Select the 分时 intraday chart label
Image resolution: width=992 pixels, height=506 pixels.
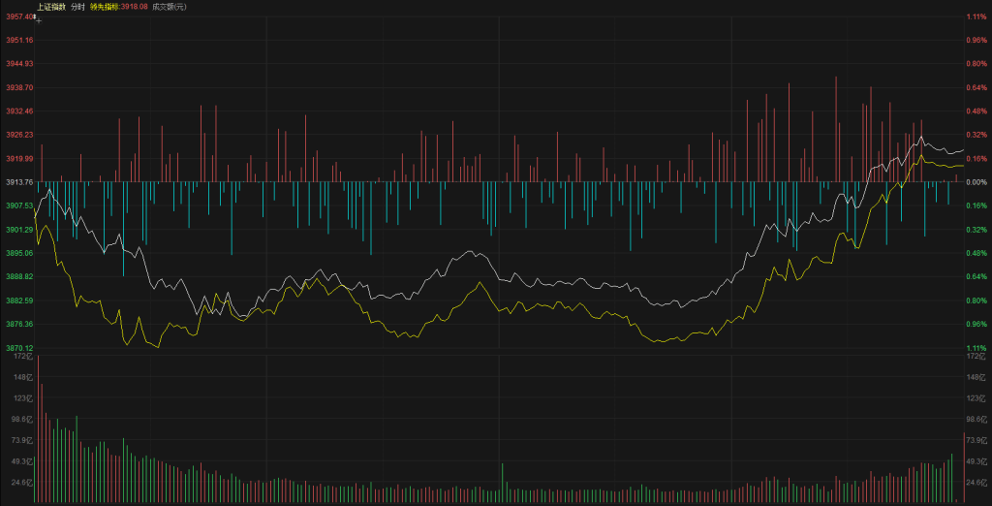coord(78,7)
